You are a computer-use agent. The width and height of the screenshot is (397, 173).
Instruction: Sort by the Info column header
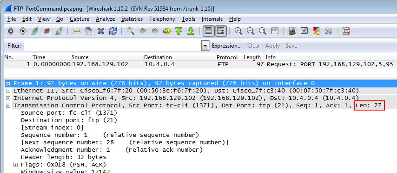(x=331, y=57)
